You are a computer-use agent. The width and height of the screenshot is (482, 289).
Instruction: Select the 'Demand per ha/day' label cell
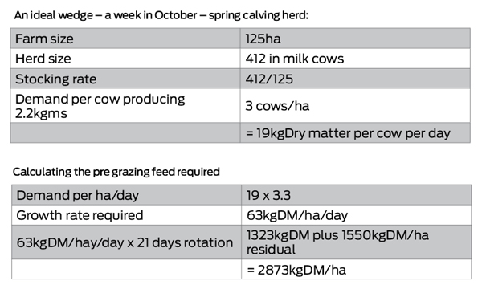[127, 195]
